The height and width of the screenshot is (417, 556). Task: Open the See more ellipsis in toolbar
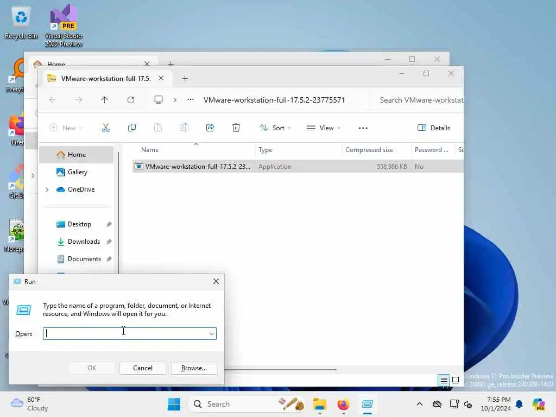[x=363, y=128]
